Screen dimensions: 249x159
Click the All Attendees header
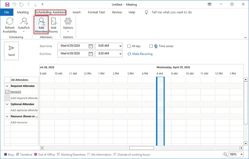click(20, 80)
